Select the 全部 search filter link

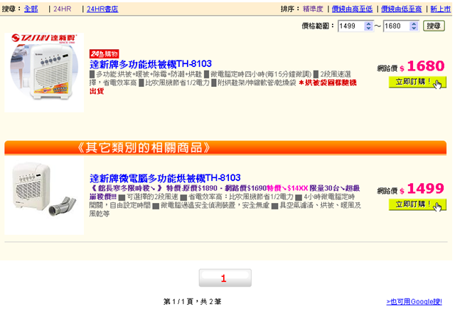click(x=31, y=9)
